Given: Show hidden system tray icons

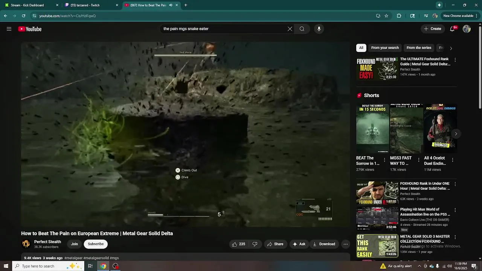Looking at the screenshot, I should pos(419,266).
